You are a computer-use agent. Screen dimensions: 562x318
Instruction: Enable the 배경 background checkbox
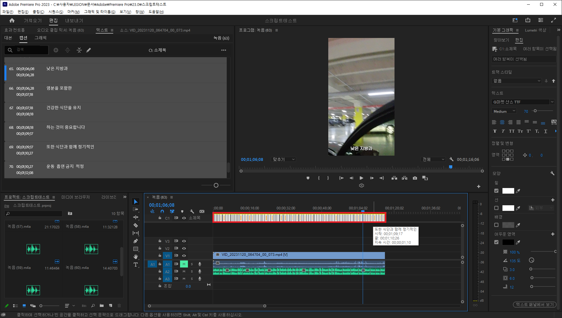[496, 225]
